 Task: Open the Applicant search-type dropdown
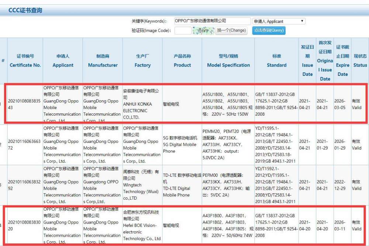279,21
